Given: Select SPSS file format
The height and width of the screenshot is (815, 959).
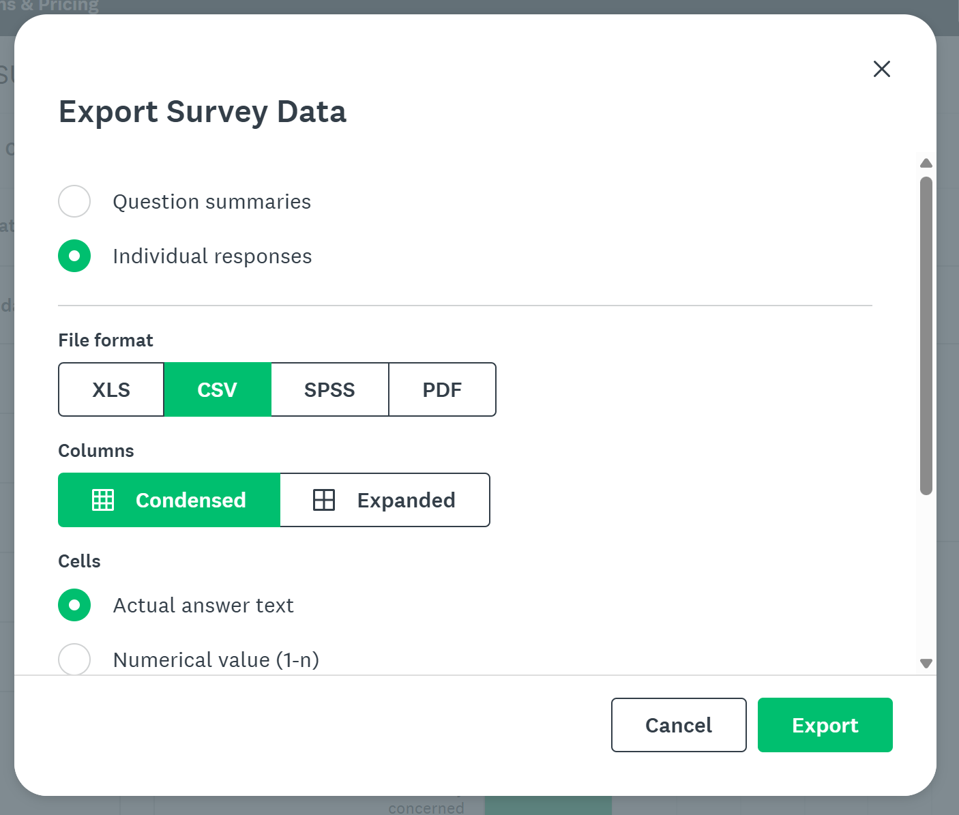Looking at the screenshot, I should [x=329, y=389].
